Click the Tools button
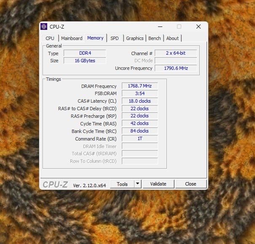255x244 pixels. click(x=122, y=184)
